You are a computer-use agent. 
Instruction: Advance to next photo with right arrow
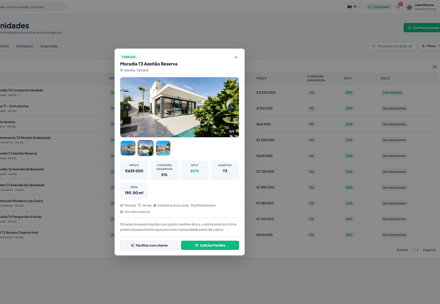[232, 107]
